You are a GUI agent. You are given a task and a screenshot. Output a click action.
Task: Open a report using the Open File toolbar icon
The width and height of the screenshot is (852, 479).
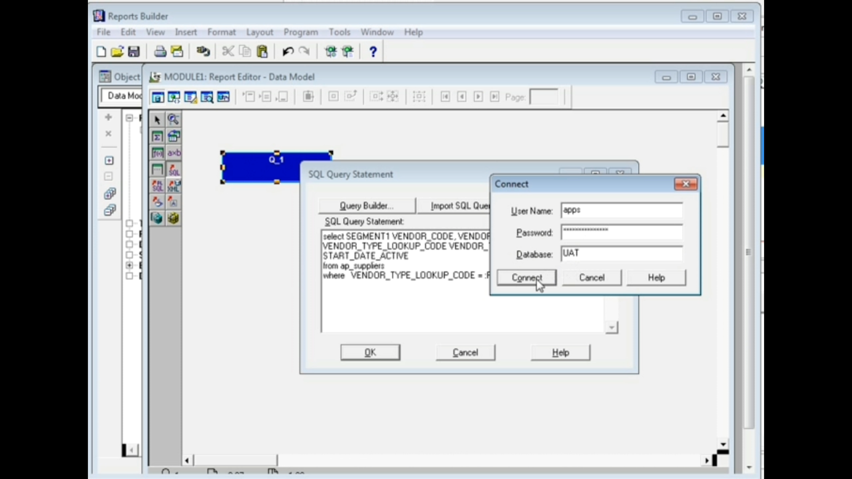point(118,51)
